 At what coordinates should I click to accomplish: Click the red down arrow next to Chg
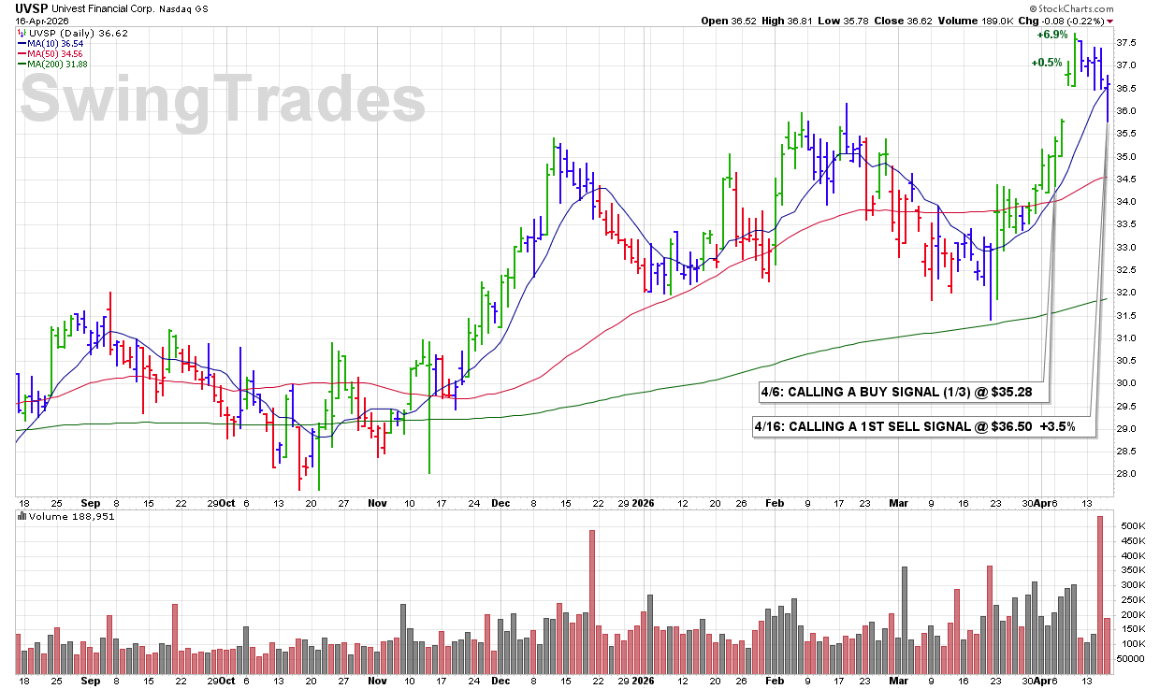tap(1110, 22)
